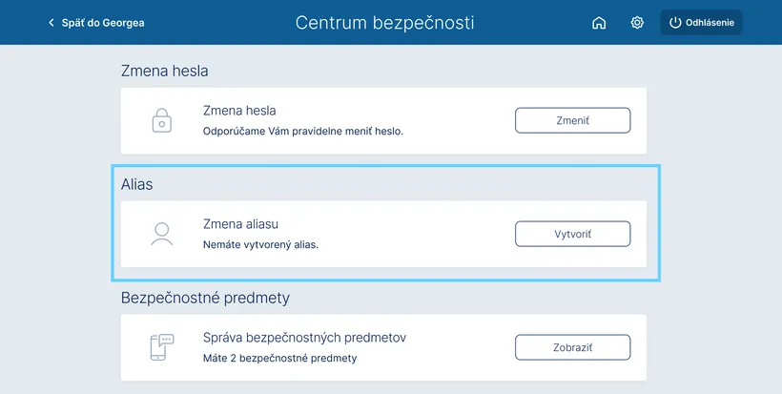
Task: Click the power icon in Odhlásenie
Action: tap(675, 22)
